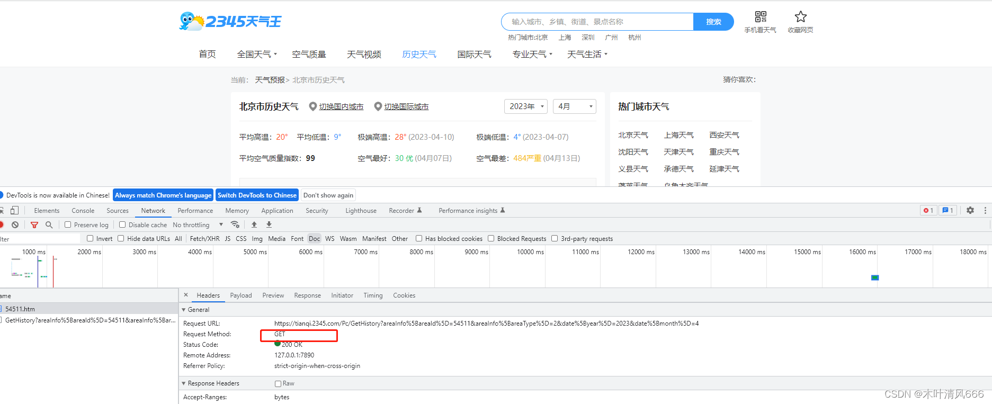Click the blue issues count badge
The height and width of the screenshot is (404, 992).
(948, 210)
